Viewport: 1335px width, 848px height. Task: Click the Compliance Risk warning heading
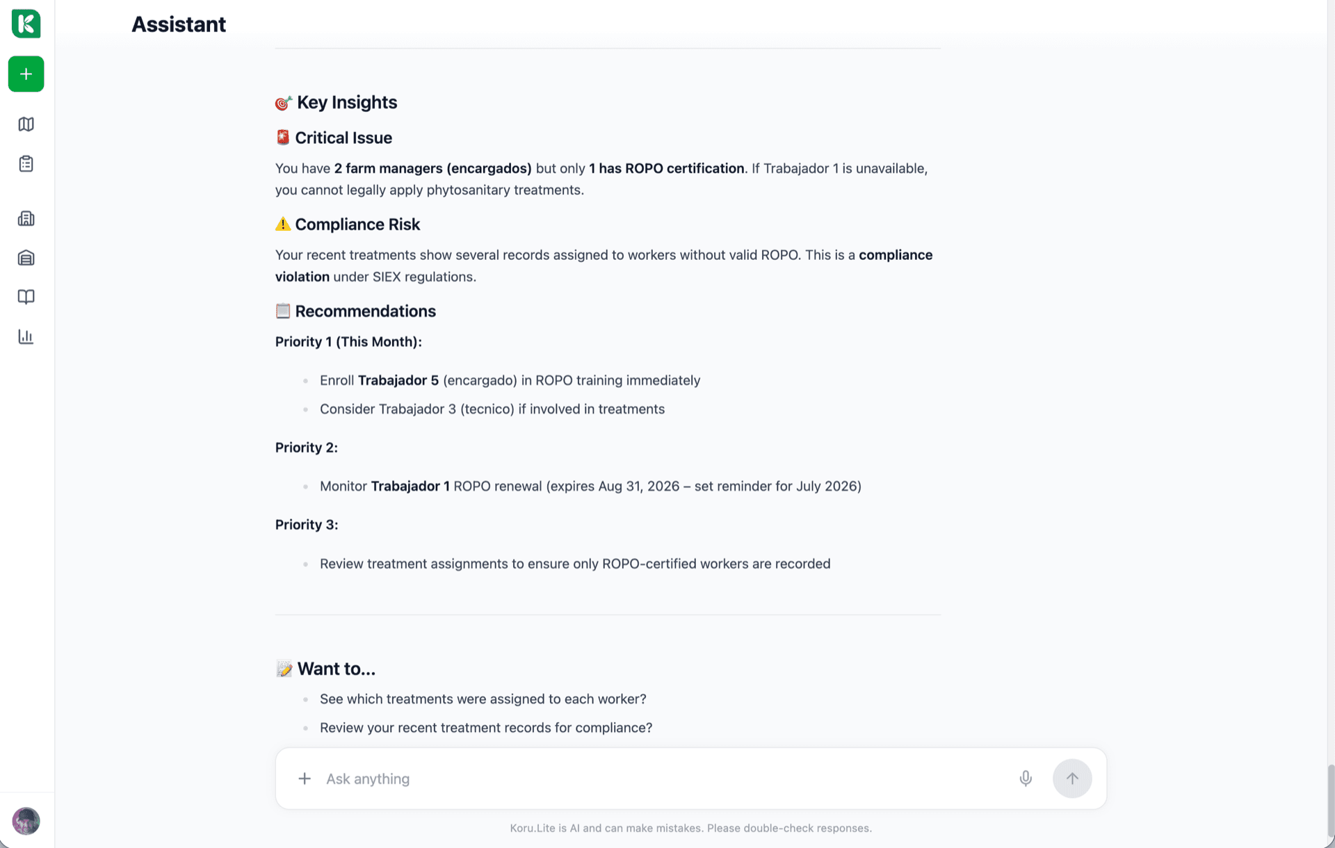click(347, 224)
